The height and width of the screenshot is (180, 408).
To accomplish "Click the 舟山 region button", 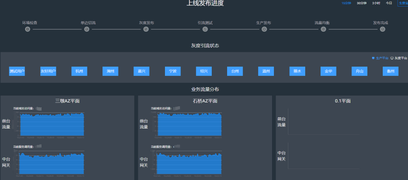I will click(359, 71).
